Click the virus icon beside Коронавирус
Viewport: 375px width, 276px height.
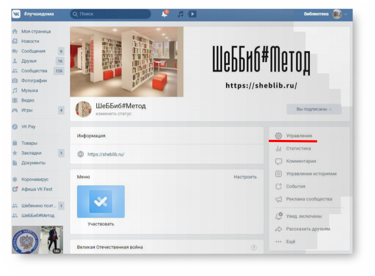[15, 179]
